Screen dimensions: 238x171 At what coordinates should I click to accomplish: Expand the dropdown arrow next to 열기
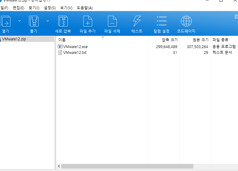[20, 21]
